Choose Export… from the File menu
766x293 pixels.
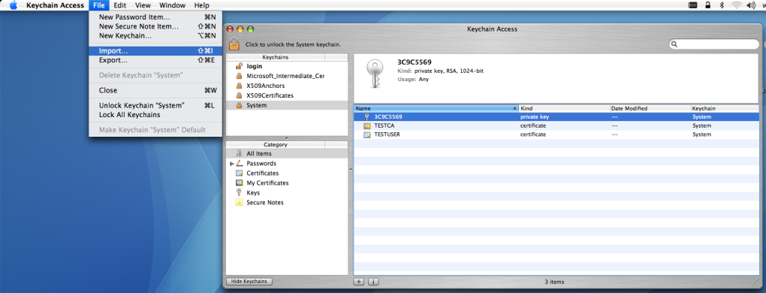pos(155,60)
